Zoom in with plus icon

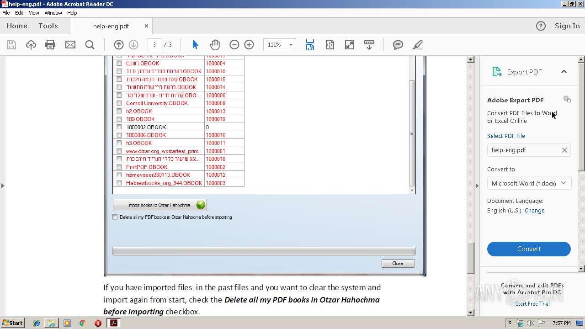coord(249,45)
